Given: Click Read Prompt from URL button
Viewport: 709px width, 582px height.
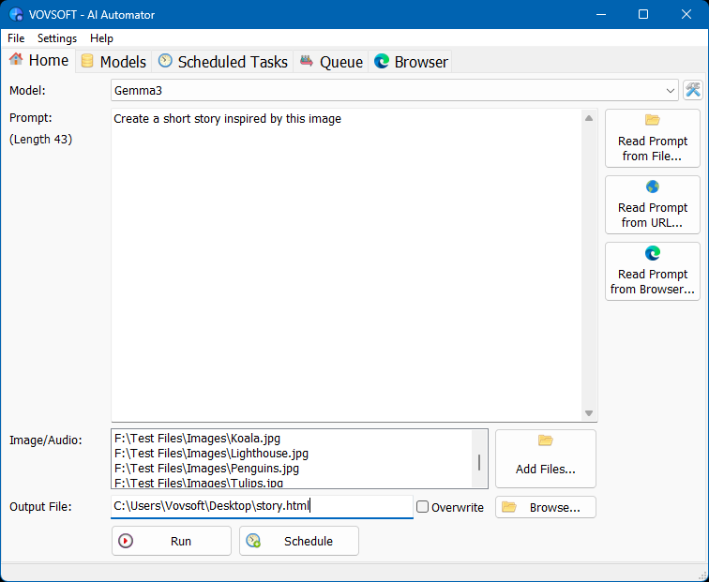Looking at the screenshot, I should pyautogui.click(x=653, y=204).
